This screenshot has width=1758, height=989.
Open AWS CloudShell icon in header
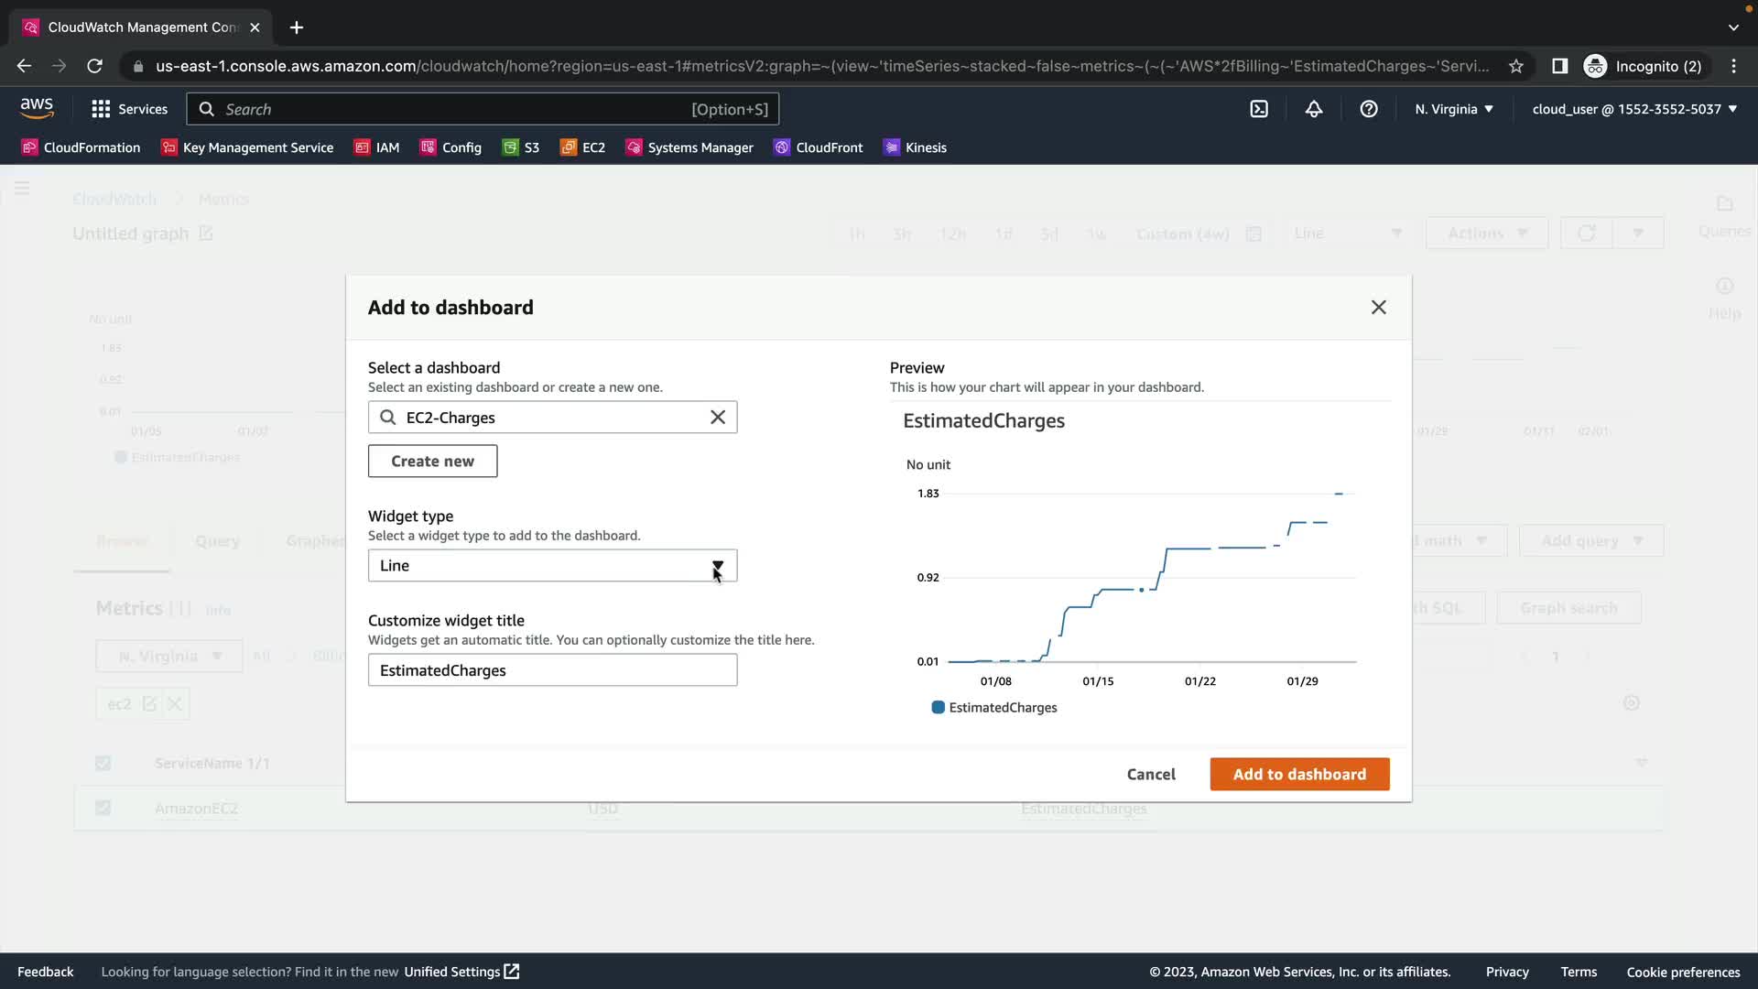point(1259,109)
